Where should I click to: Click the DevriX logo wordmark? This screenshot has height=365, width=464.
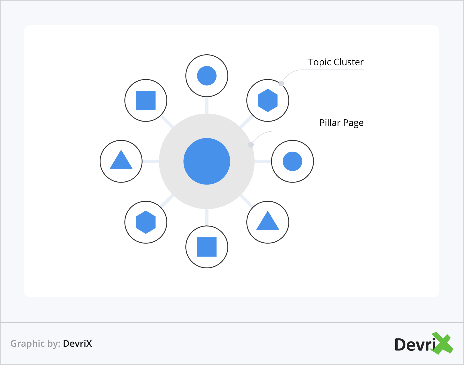click(415, 344)
